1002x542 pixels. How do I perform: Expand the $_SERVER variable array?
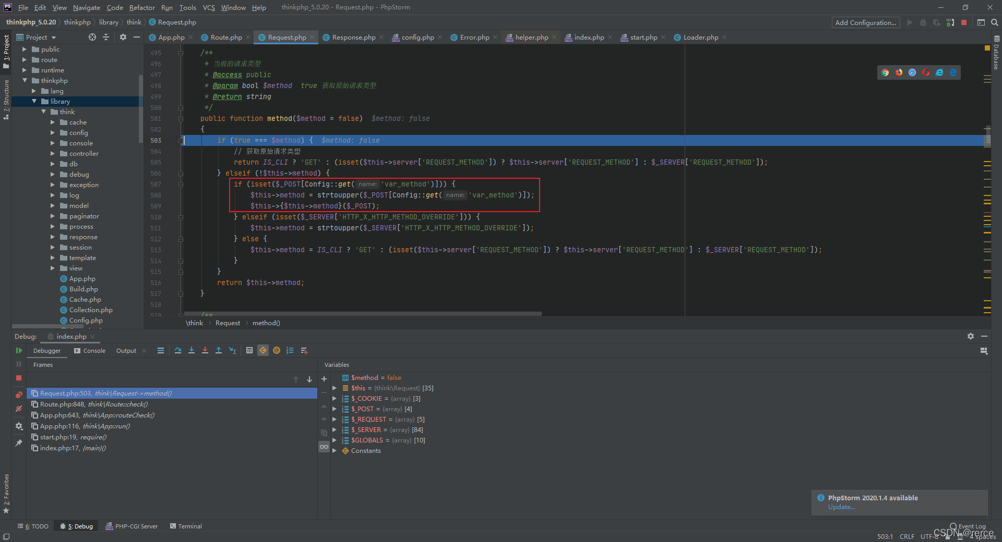335,430
